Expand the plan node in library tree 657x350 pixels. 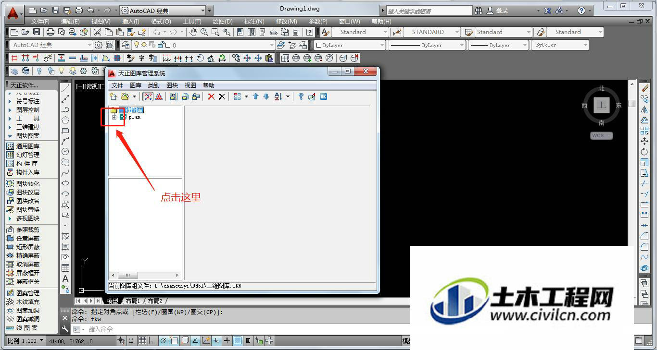tap(114, 117)
